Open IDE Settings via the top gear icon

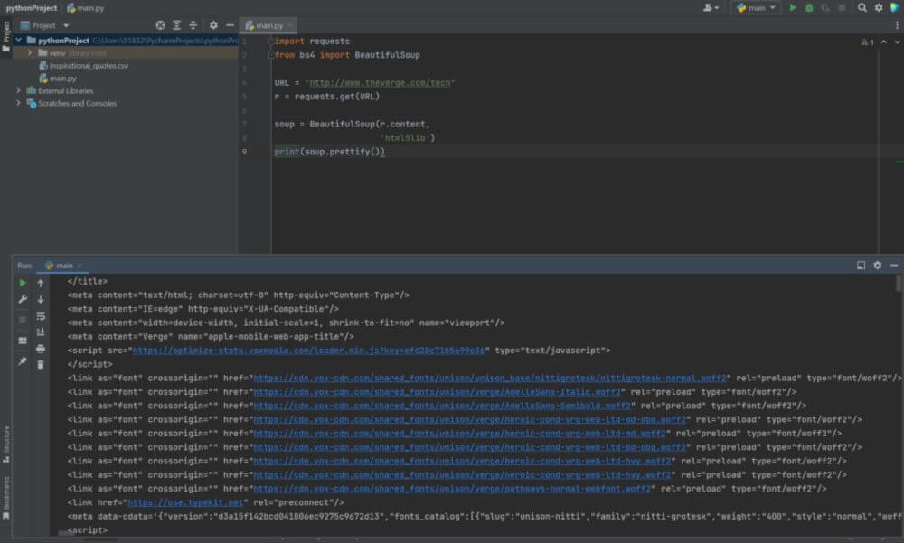[879, 7]
